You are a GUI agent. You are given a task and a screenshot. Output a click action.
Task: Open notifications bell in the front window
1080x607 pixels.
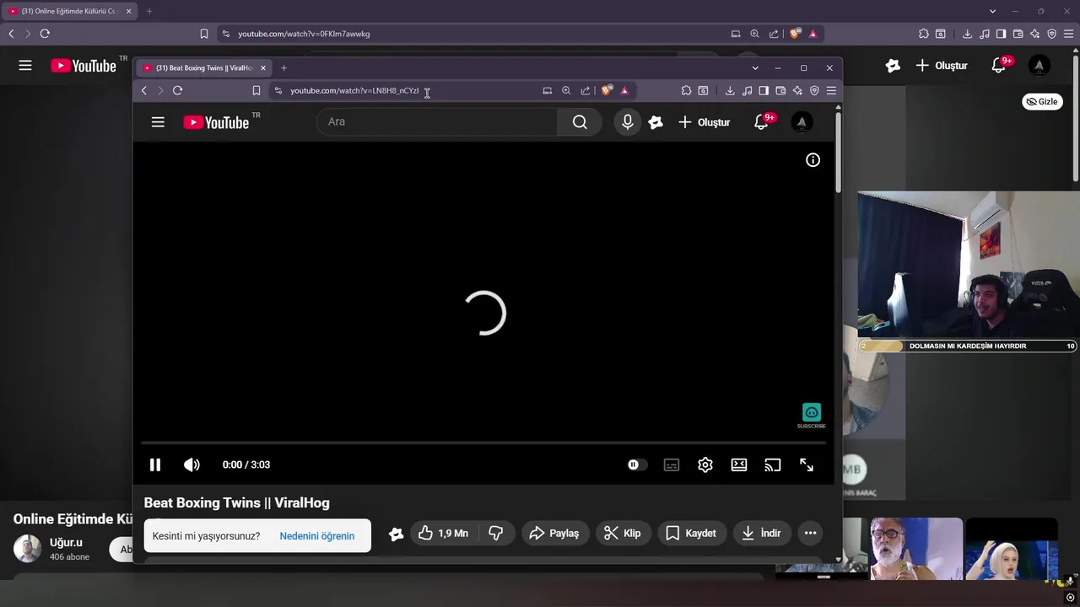click(761, 122)
